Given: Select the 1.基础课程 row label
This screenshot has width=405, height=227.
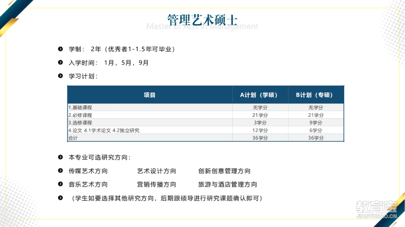Looking at the screenshot, I should pos(80,107).
